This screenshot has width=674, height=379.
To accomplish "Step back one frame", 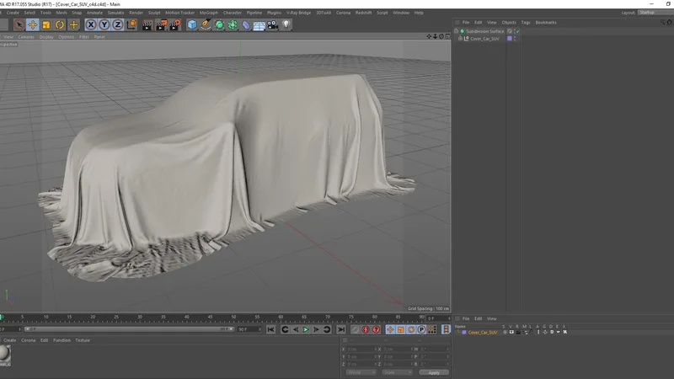I will tap(296, 329).
